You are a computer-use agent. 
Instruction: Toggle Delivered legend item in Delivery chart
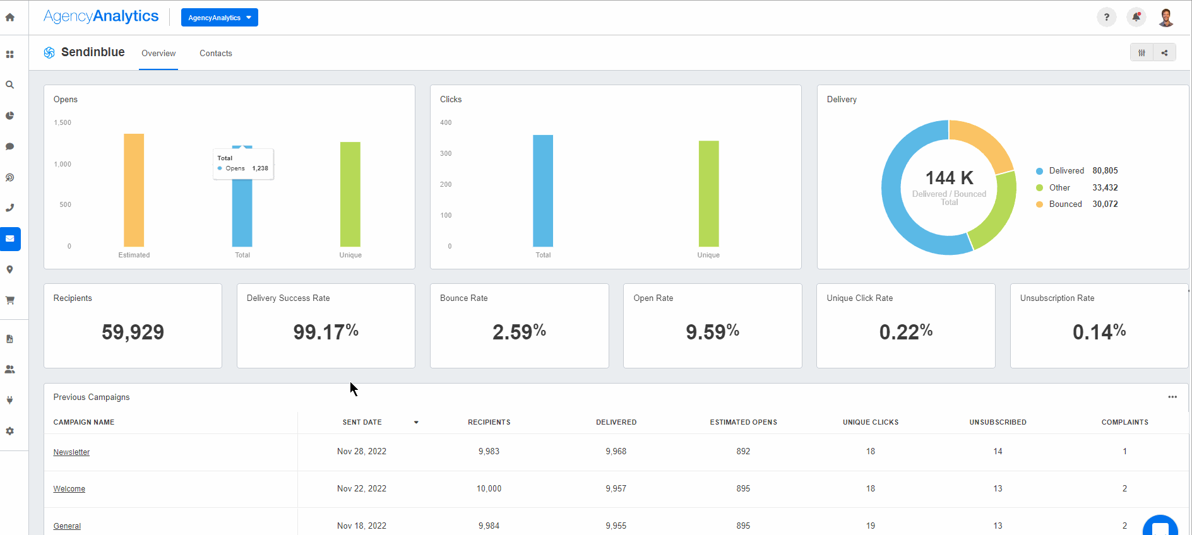1066,171
